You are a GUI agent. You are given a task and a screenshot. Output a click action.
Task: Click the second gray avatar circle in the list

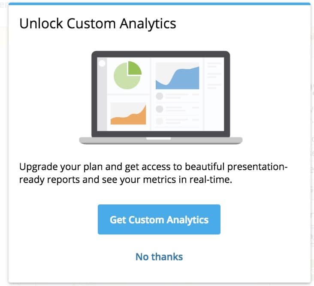click(x=160, y=109)
